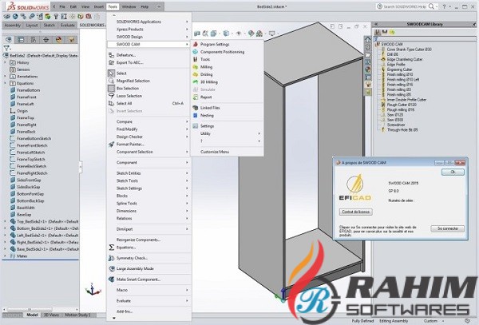Choose the Milling operation
Screen dimensions: 479x325
click(x=206, y=67)
